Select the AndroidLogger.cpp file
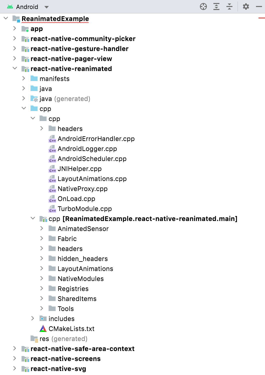 click(87, 148)
